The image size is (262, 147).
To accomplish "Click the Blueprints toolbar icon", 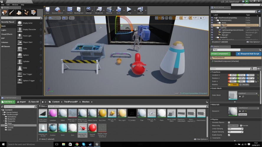I will 99,10.
